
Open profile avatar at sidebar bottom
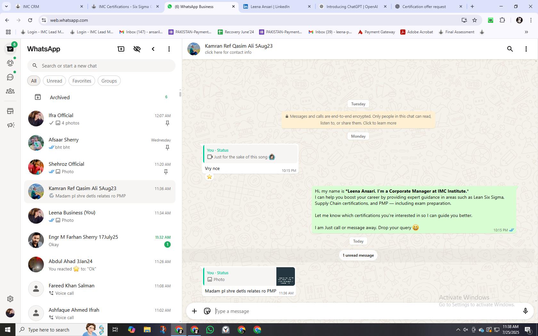(x=10, y=313)
